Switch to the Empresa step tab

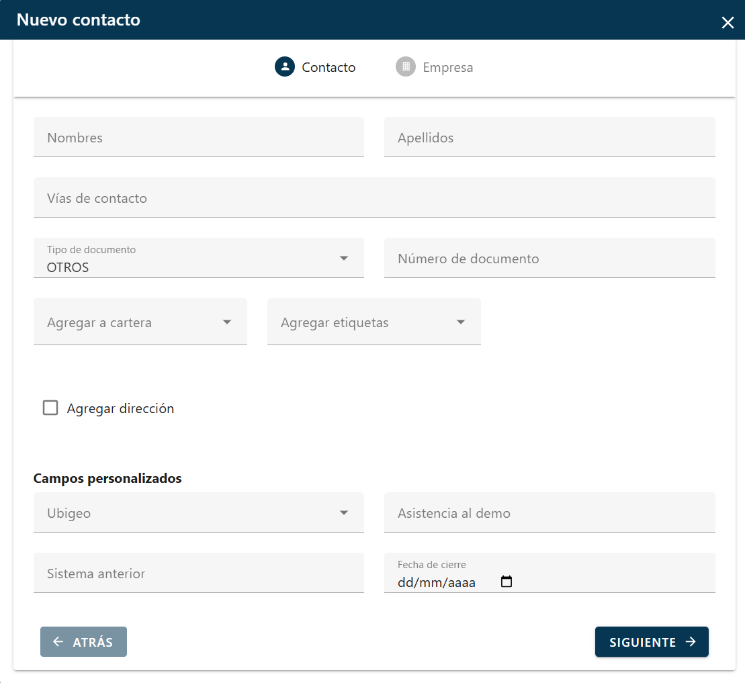447,67
